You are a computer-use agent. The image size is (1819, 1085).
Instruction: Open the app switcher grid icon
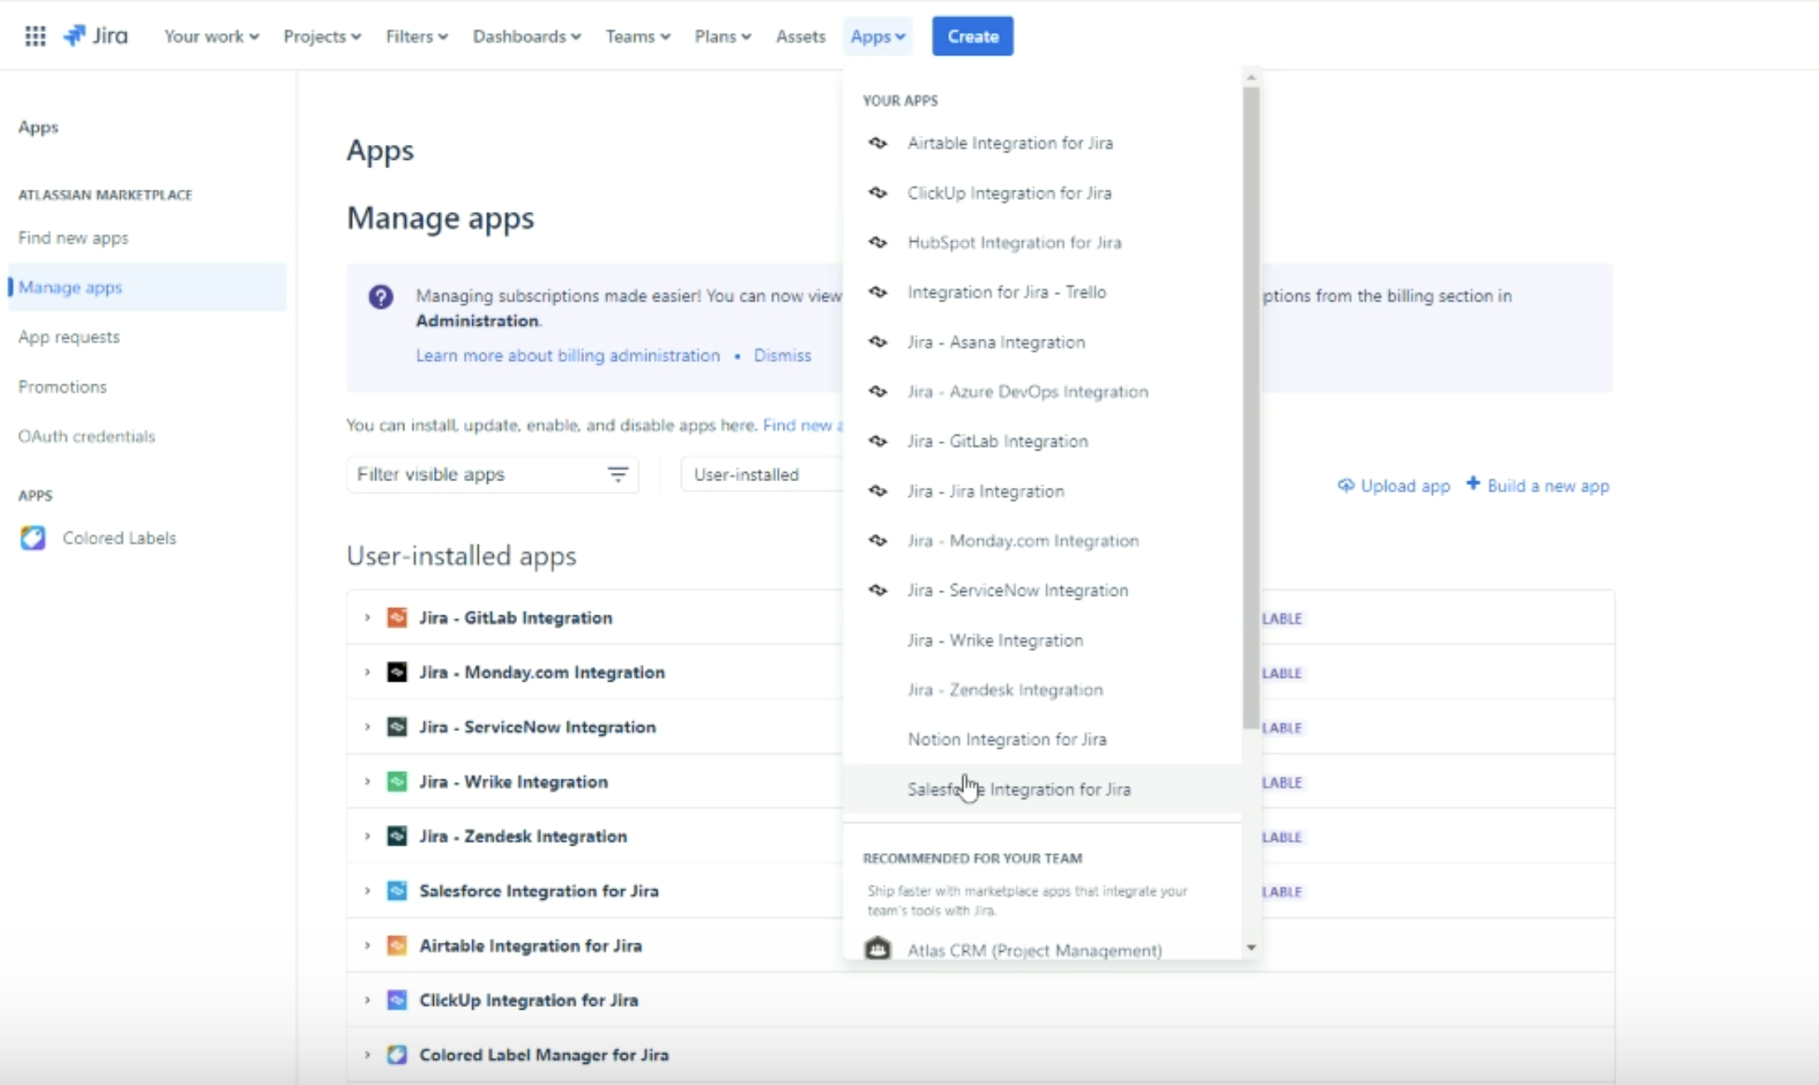point(35,36)
